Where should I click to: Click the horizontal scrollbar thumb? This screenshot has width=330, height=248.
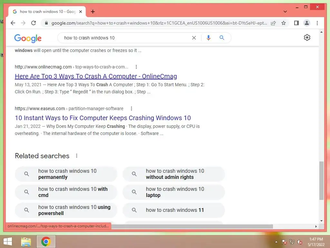[x=192, y=226]
